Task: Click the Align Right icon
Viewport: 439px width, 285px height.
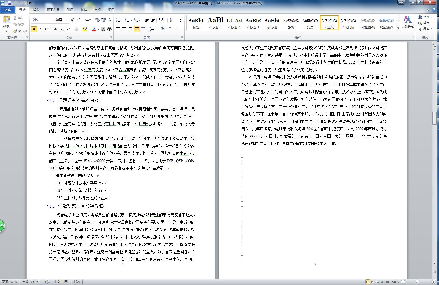Action: [130, 29]
